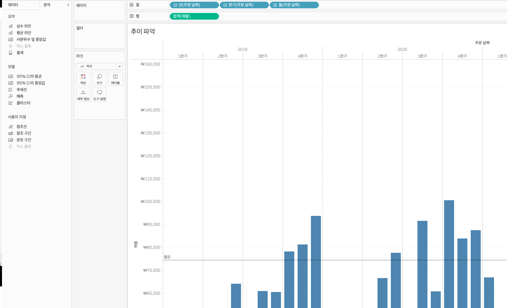Select the single bar in 2019 2분기

pyautogui.click(x=236, y=296)
